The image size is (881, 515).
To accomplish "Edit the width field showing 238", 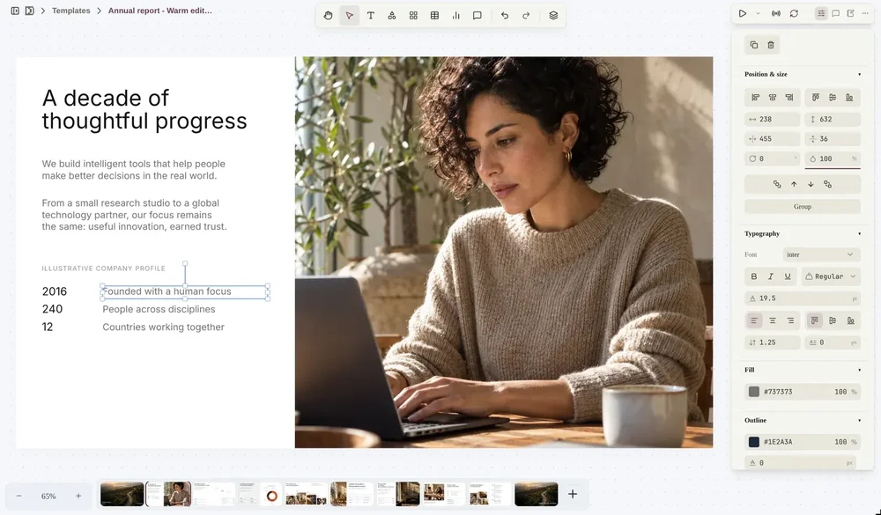I will pos(772,120).
